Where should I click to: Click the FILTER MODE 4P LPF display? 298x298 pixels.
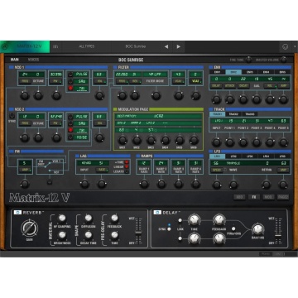(155, 74)
